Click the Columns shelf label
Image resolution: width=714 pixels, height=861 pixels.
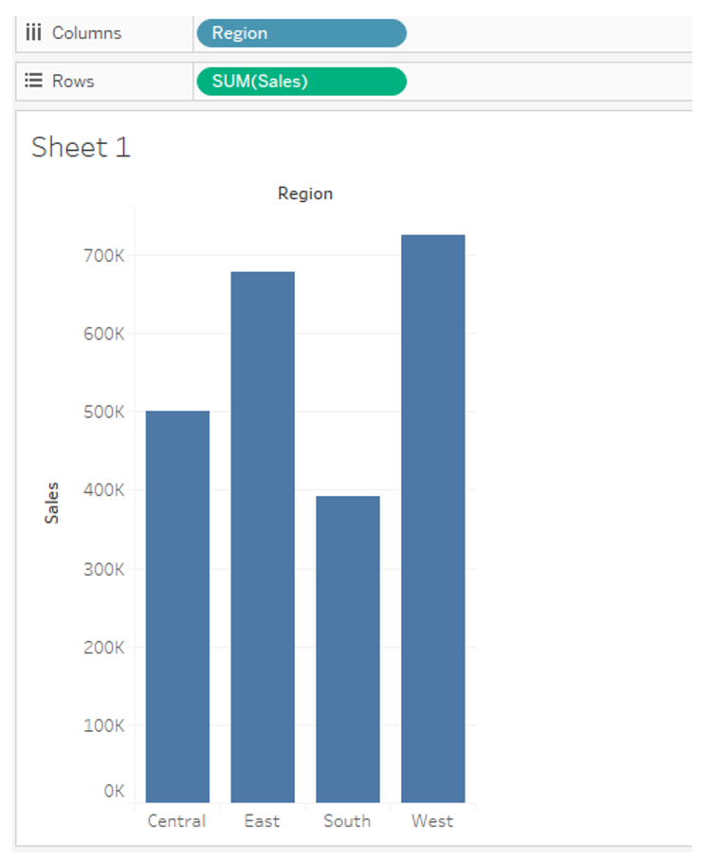pos(87,33)
